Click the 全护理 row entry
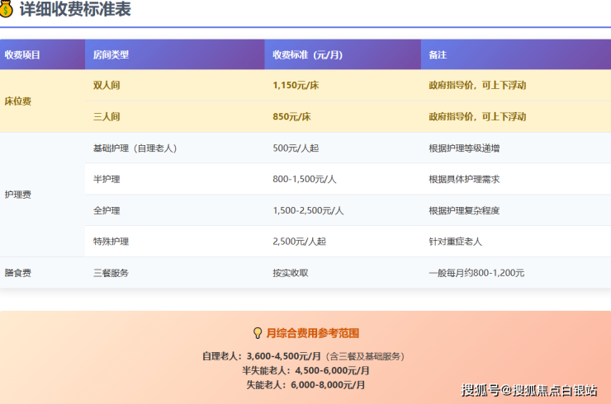 175,210
